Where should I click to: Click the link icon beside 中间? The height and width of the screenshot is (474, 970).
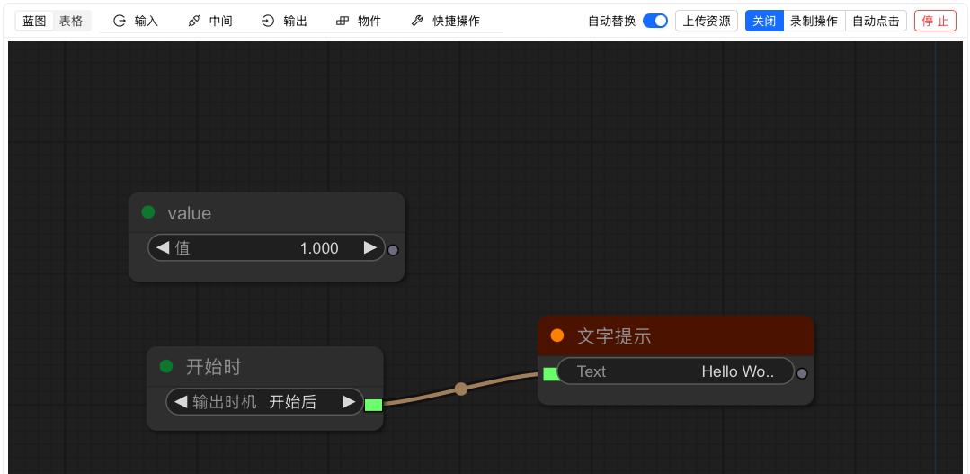(x=194, y=21)
